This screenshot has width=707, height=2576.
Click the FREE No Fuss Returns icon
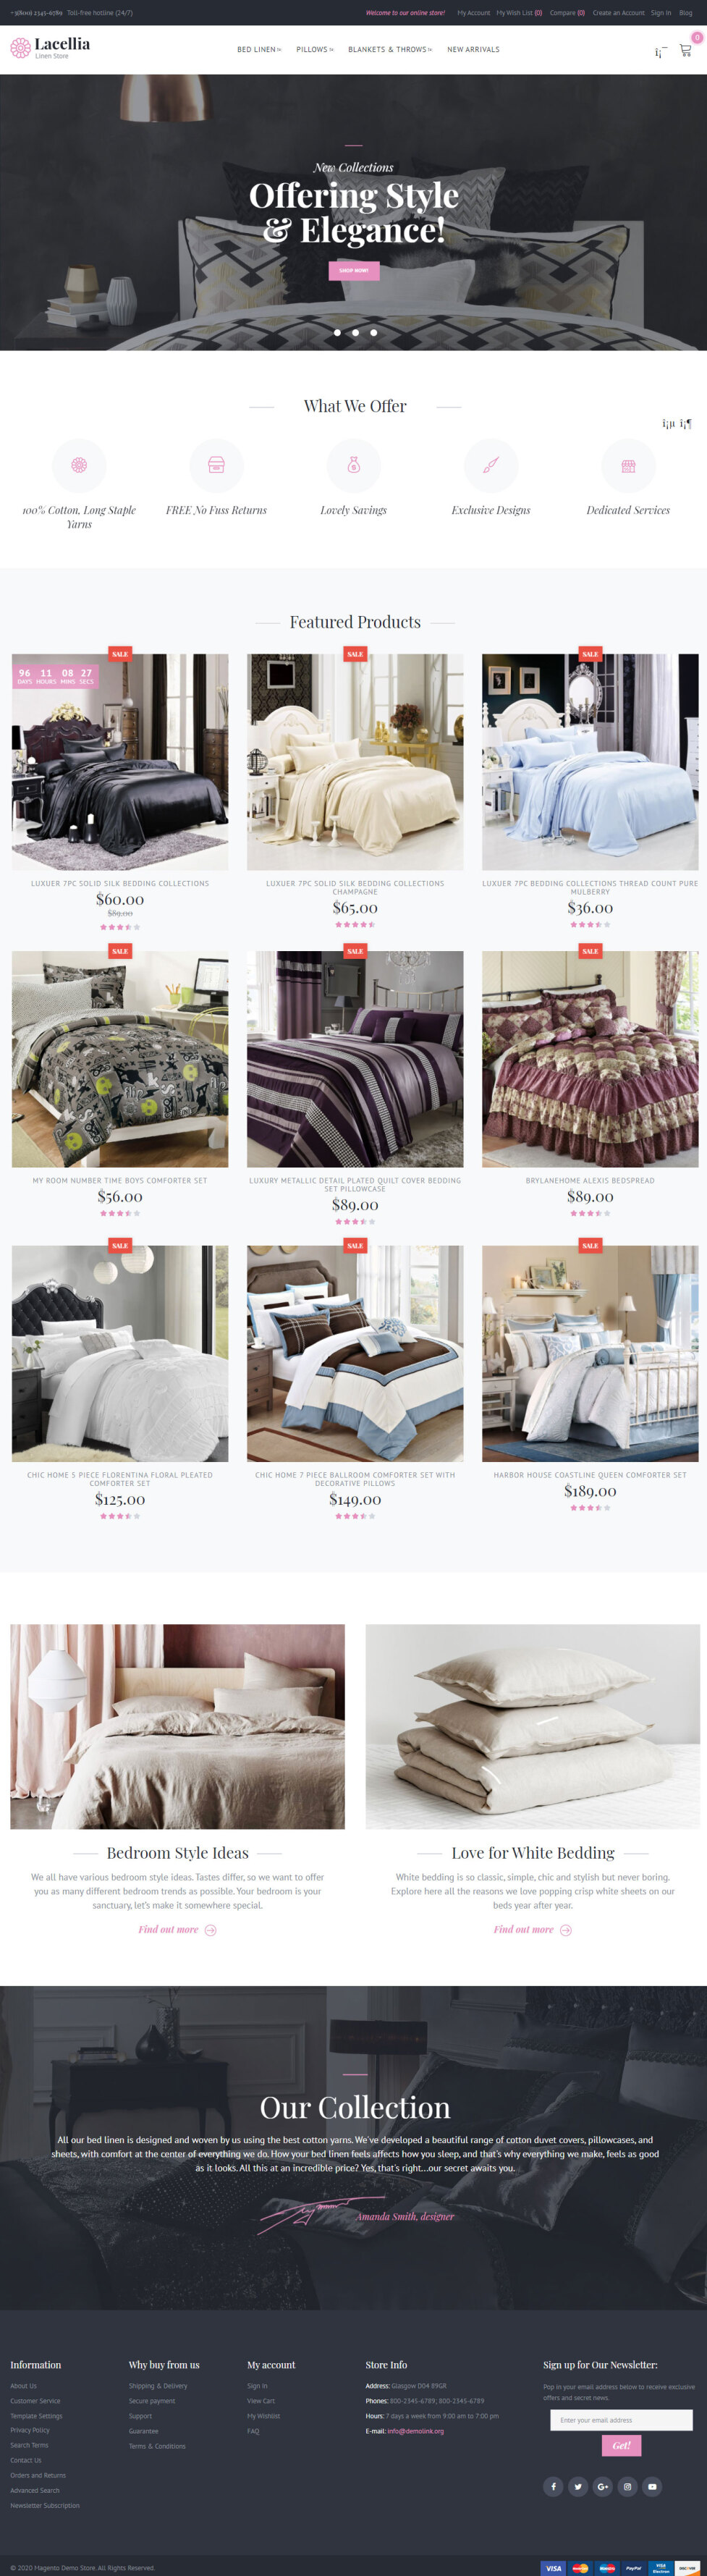point(216,465)
